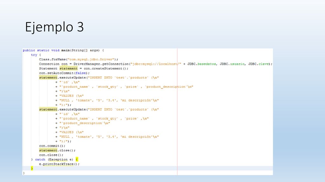Click the 'con.commit();' line
The height and width of the screenshot is (182, 325).
(52, 146)
